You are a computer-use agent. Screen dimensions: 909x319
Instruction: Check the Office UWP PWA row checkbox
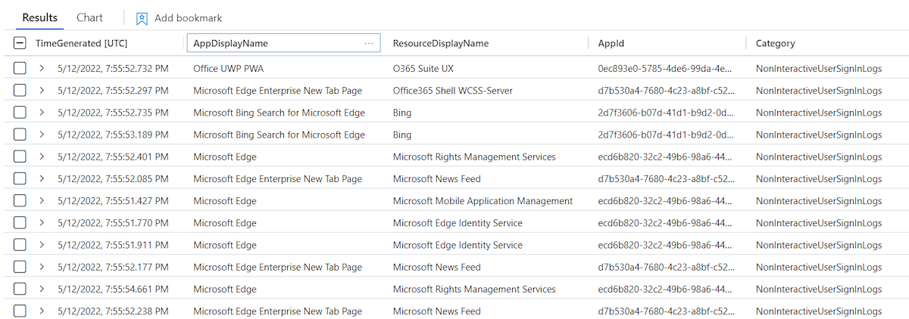[20, 69]
